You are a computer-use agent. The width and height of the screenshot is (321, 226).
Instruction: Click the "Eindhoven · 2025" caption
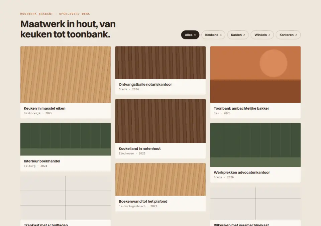click(x=132, y=153)
